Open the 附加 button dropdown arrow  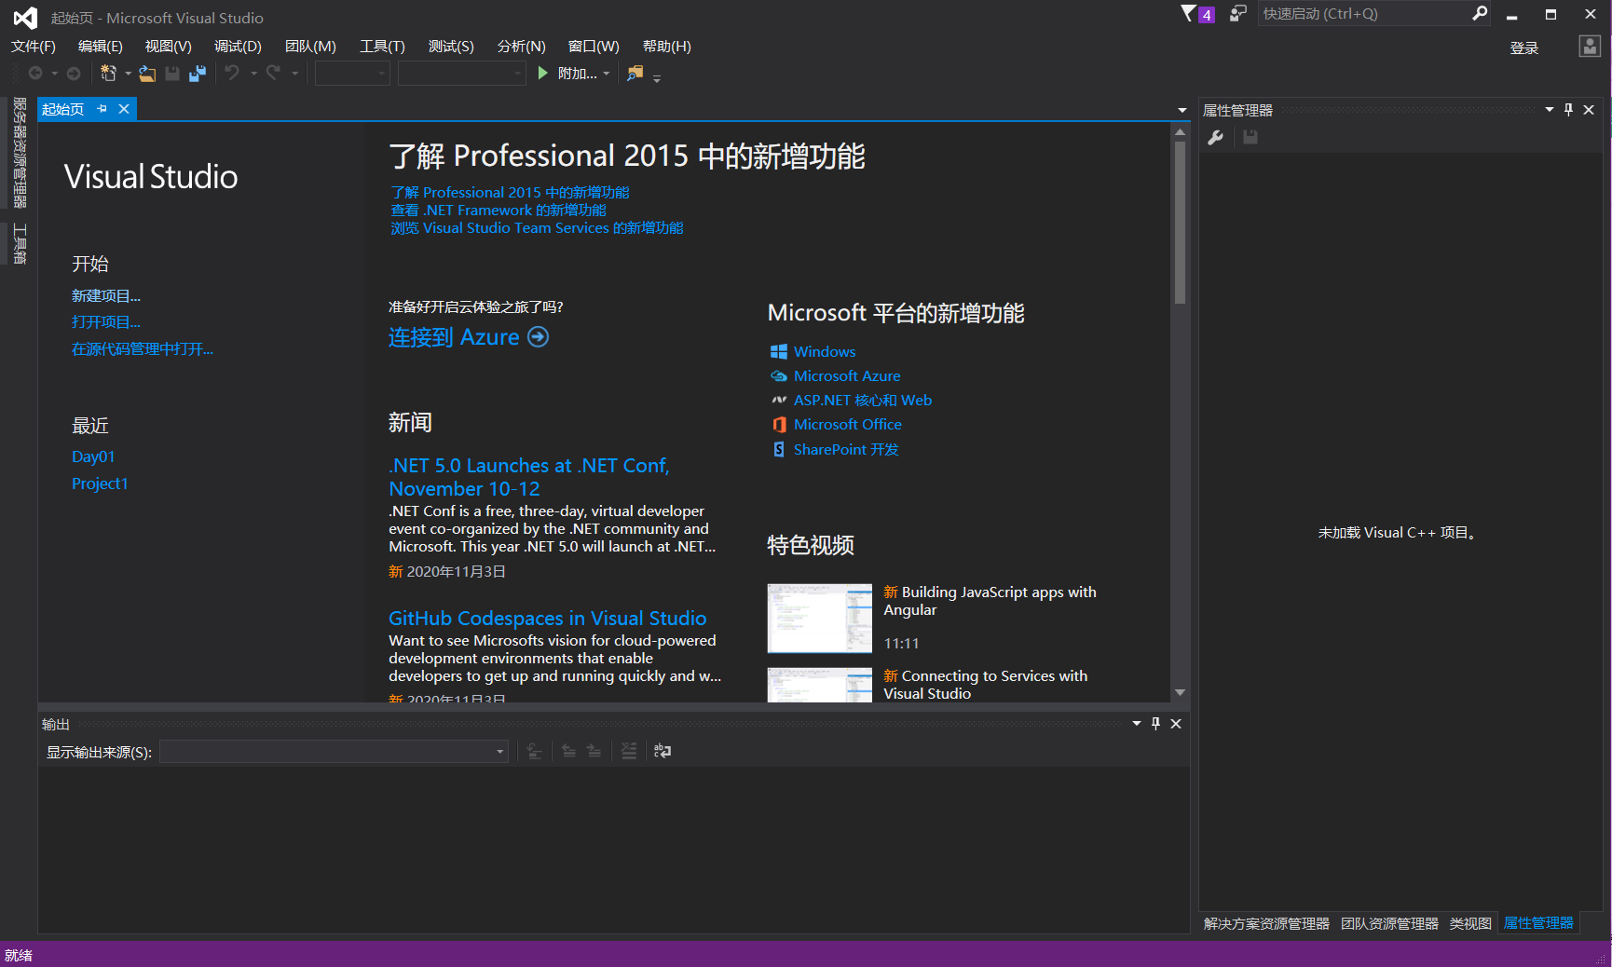(607, 74)
